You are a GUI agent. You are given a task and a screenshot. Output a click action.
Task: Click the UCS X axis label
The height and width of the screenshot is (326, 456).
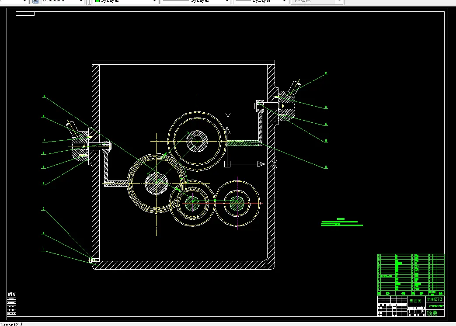[274, 164]
